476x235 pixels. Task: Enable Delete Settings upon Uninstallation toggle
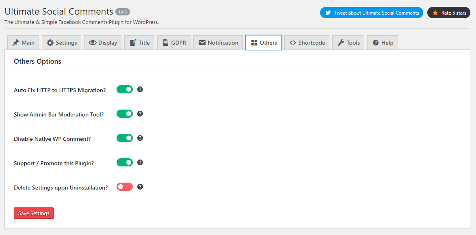(125, 187)
